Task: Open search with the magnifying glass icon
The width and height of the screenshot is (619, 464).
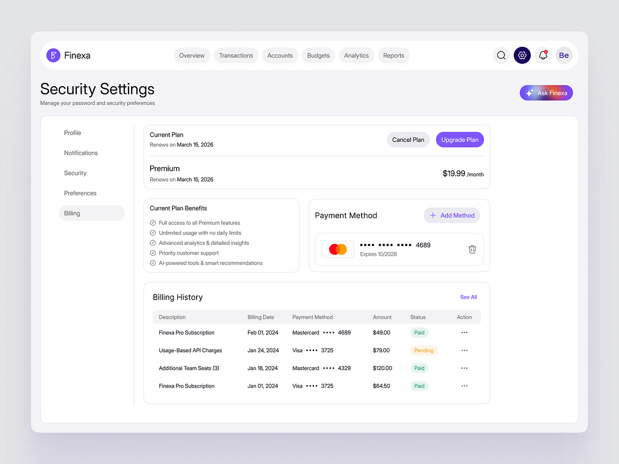Action: [x=501, y=55]
